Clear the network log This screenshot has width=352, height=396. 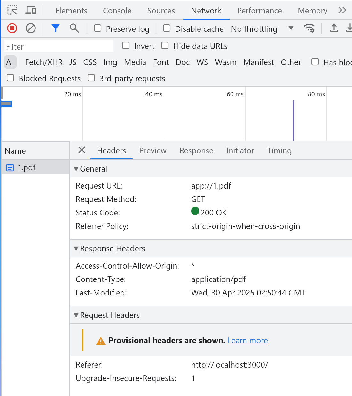coord(31,28)
